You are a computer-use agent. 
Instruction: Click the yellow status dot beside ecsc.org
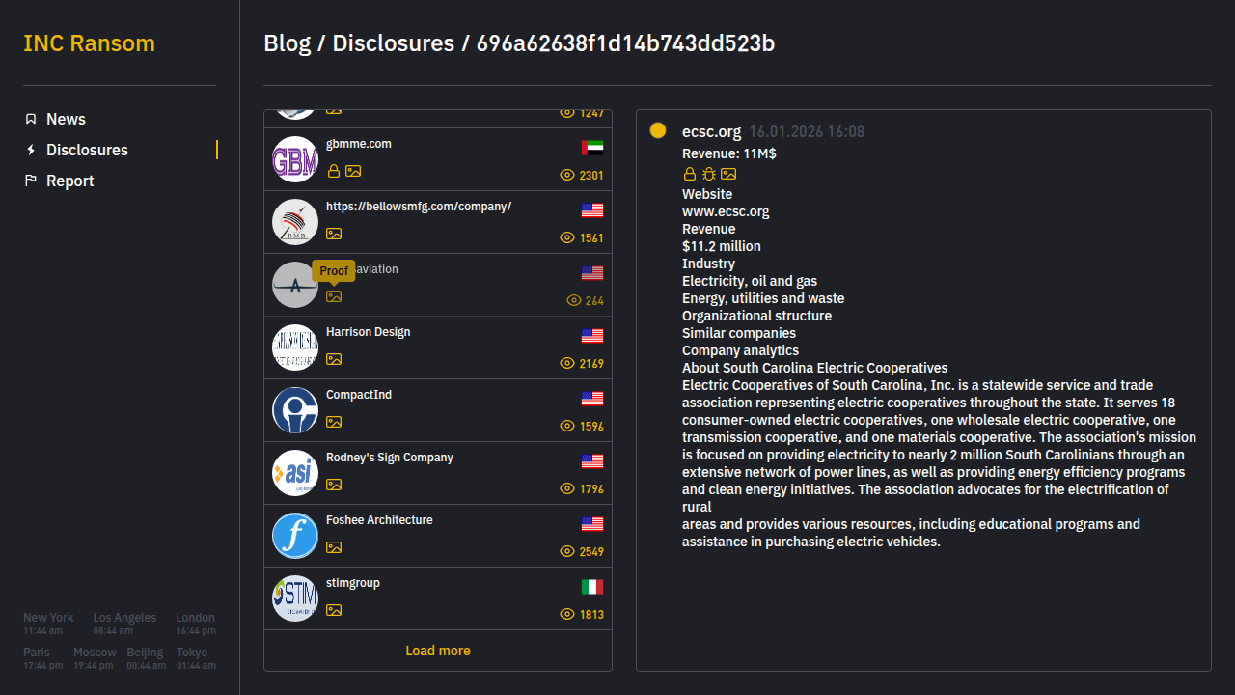coord(658,130)
